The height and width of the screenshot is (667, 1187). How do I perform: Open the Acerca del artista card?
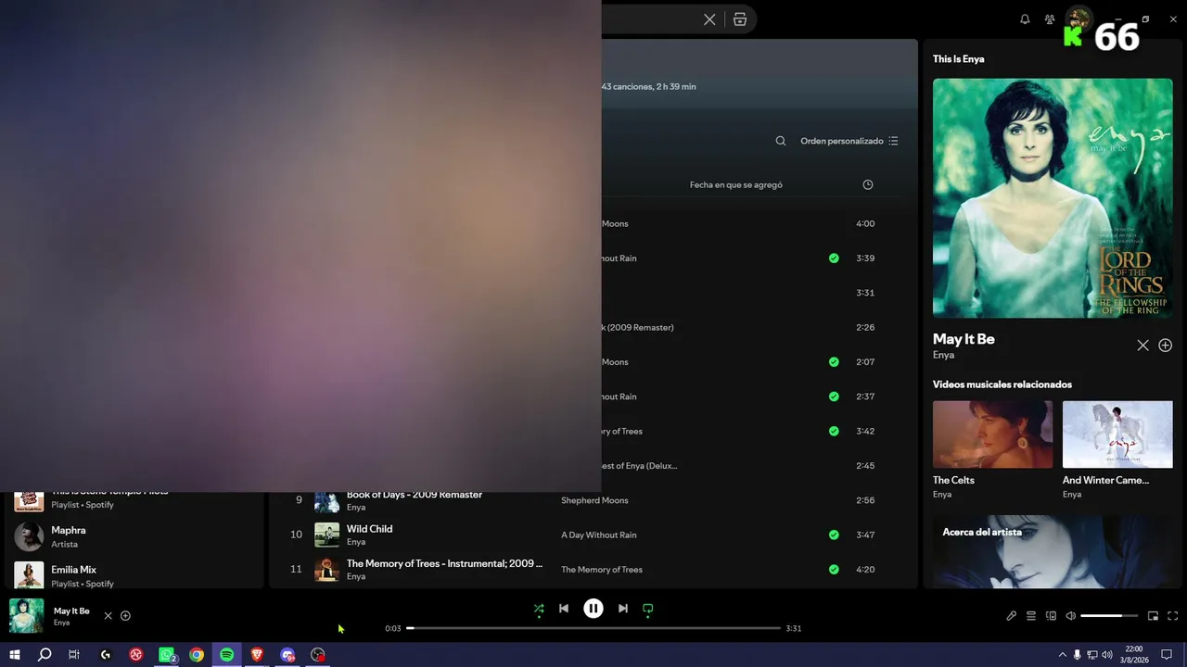click(x=1053, y=551)
